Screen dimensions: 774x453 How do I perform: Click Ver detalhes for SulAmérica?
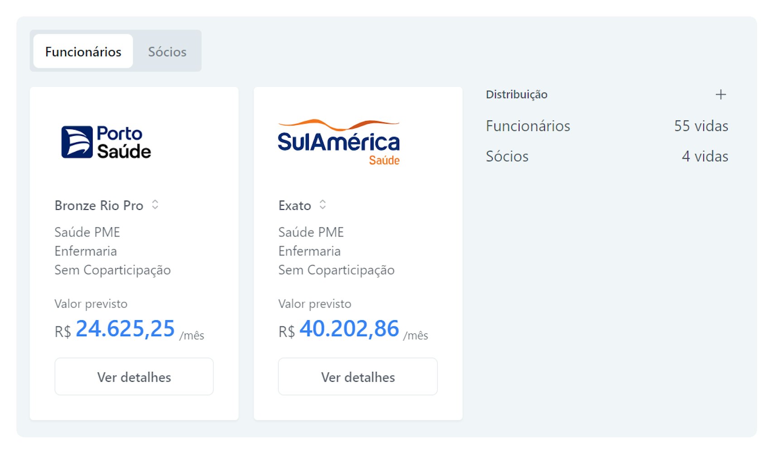[358, 376]
